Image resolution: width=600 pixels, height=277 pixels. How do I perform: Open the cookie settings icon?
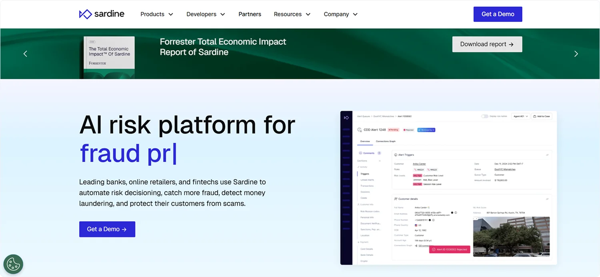pyautogui.click(x=13, y=264)
